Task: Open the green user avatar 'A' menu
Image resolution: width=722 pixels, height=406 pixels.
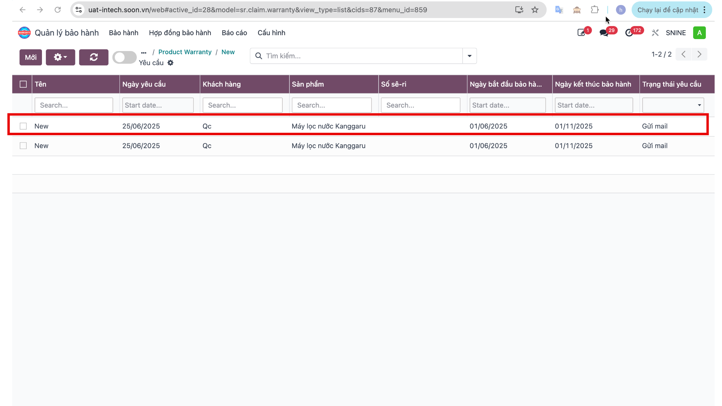Action: [699, 33]
